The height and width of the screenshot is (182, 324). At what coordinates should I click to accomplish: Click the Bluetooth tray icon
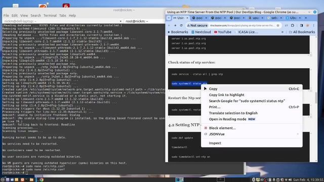[254, 180]
